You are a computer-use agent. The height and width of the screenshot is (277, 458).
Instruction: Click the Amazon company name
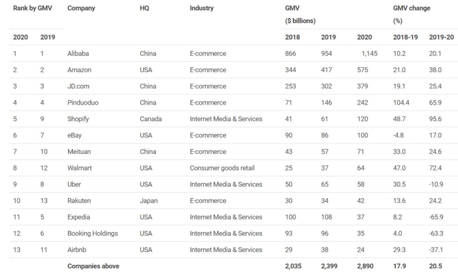tap(79, 70)
